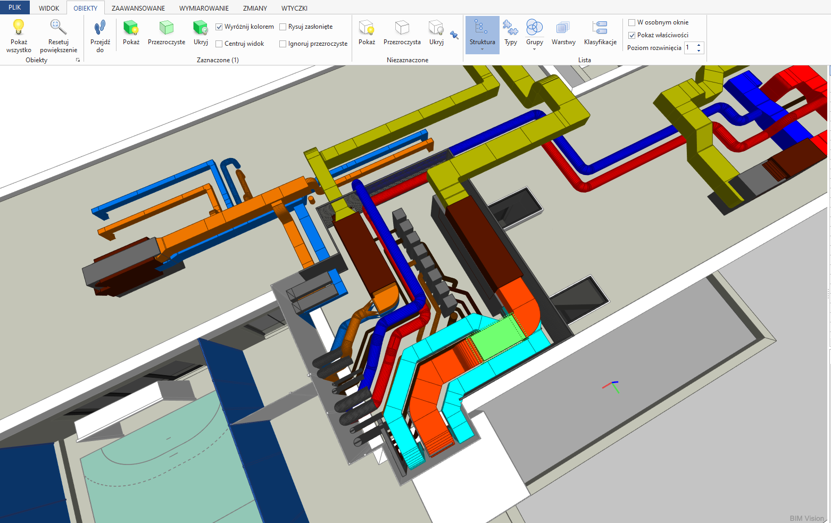Image resolution: width=831 pixels, height=523 pixels.
Task: Make selected objects transparent with Przezroczyste
Action: click(167, 28)
